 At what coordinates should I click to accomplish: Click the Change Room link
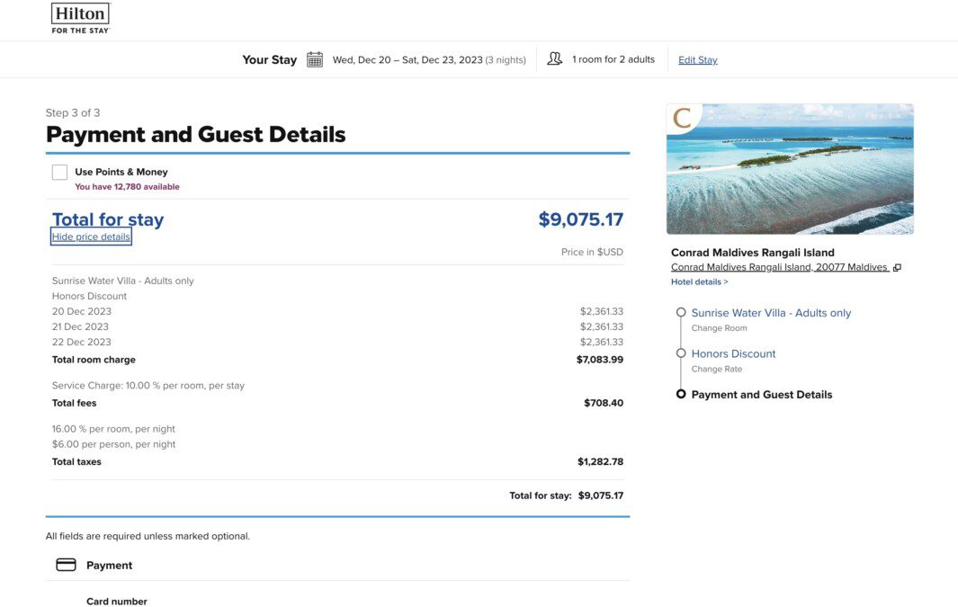coord(719,328)
